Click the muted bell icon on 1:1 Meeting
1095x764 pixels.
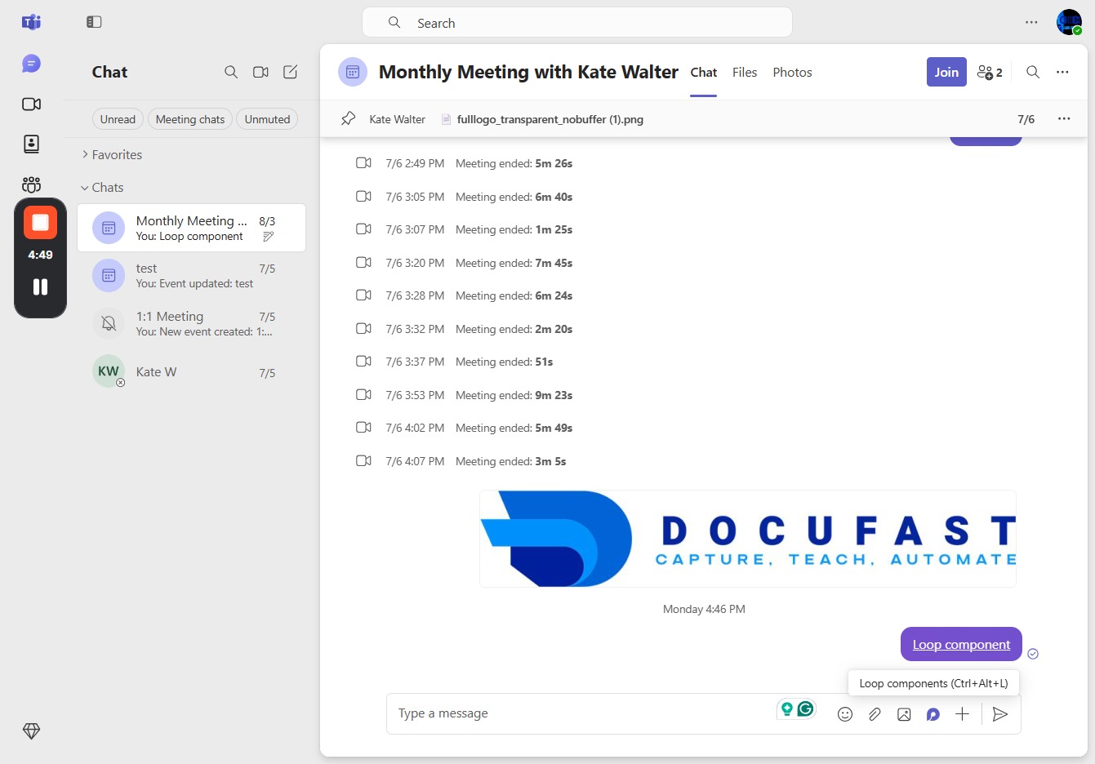109,323
